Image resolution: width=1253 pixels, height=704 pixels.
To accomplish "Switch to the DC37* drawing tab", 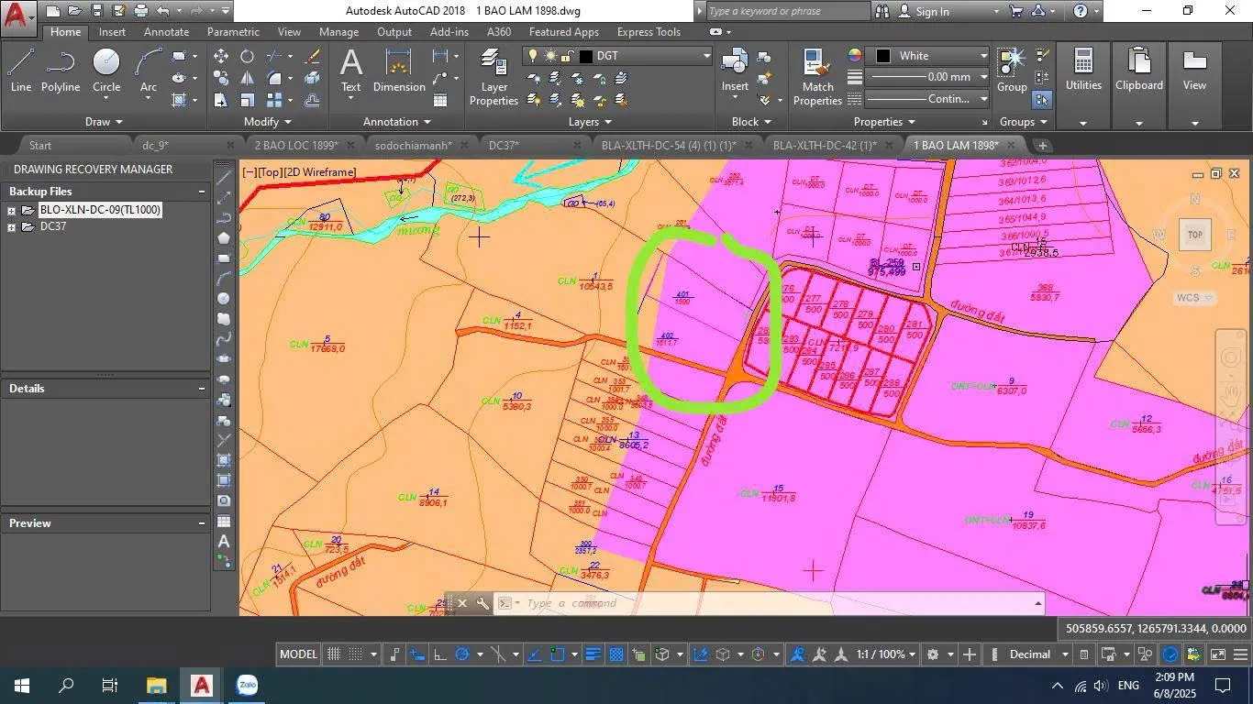I will tap(504, 145).
